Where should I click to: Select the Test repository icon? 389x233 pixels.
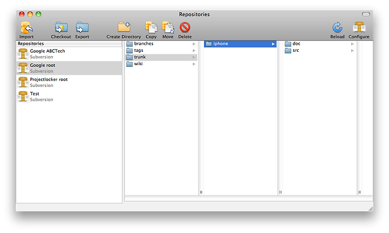tap(23, 97)
